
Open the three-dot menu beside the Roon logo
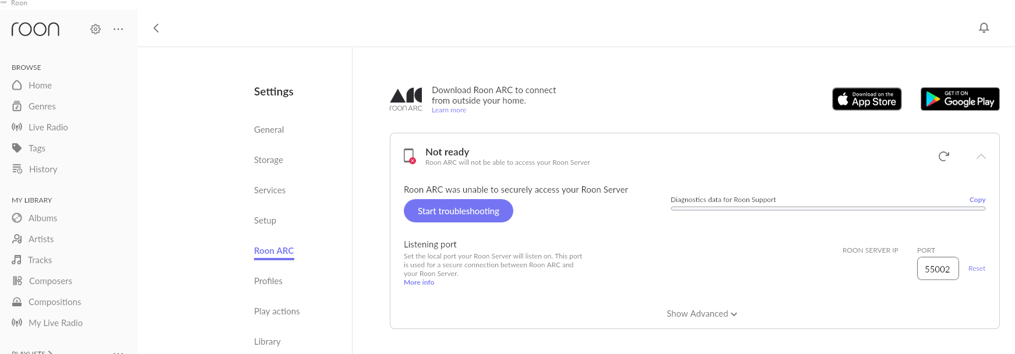pos(118,29)
